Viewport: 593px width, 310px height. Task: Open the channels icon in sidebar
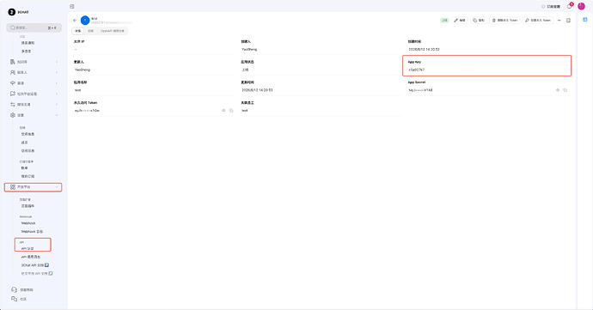(13, 82)
